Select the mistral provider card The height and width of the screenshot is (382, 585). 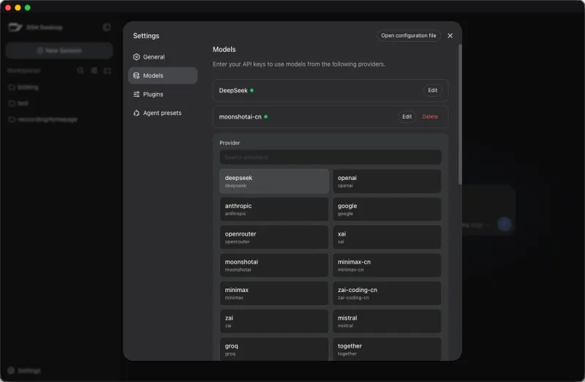click(387, 321)
